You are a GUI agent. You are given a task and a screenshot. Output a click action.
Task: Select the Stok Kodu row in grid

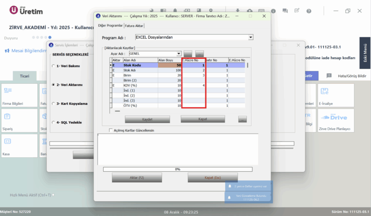click(178, 65)
